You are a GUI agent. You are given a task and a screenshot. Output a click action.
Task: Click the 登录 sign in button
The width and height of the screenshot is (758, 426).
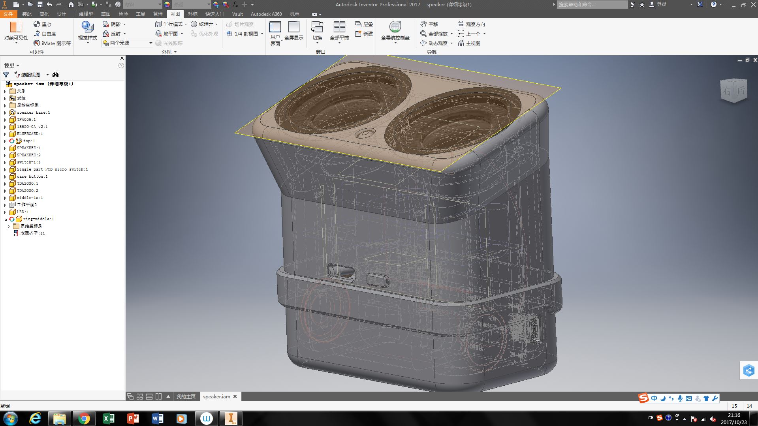tap(658, 4)
